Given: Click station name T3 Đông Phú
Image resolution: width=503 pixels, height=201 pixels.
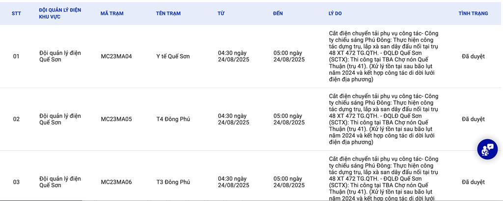Looking at the screenshot, I should point(173,182).
